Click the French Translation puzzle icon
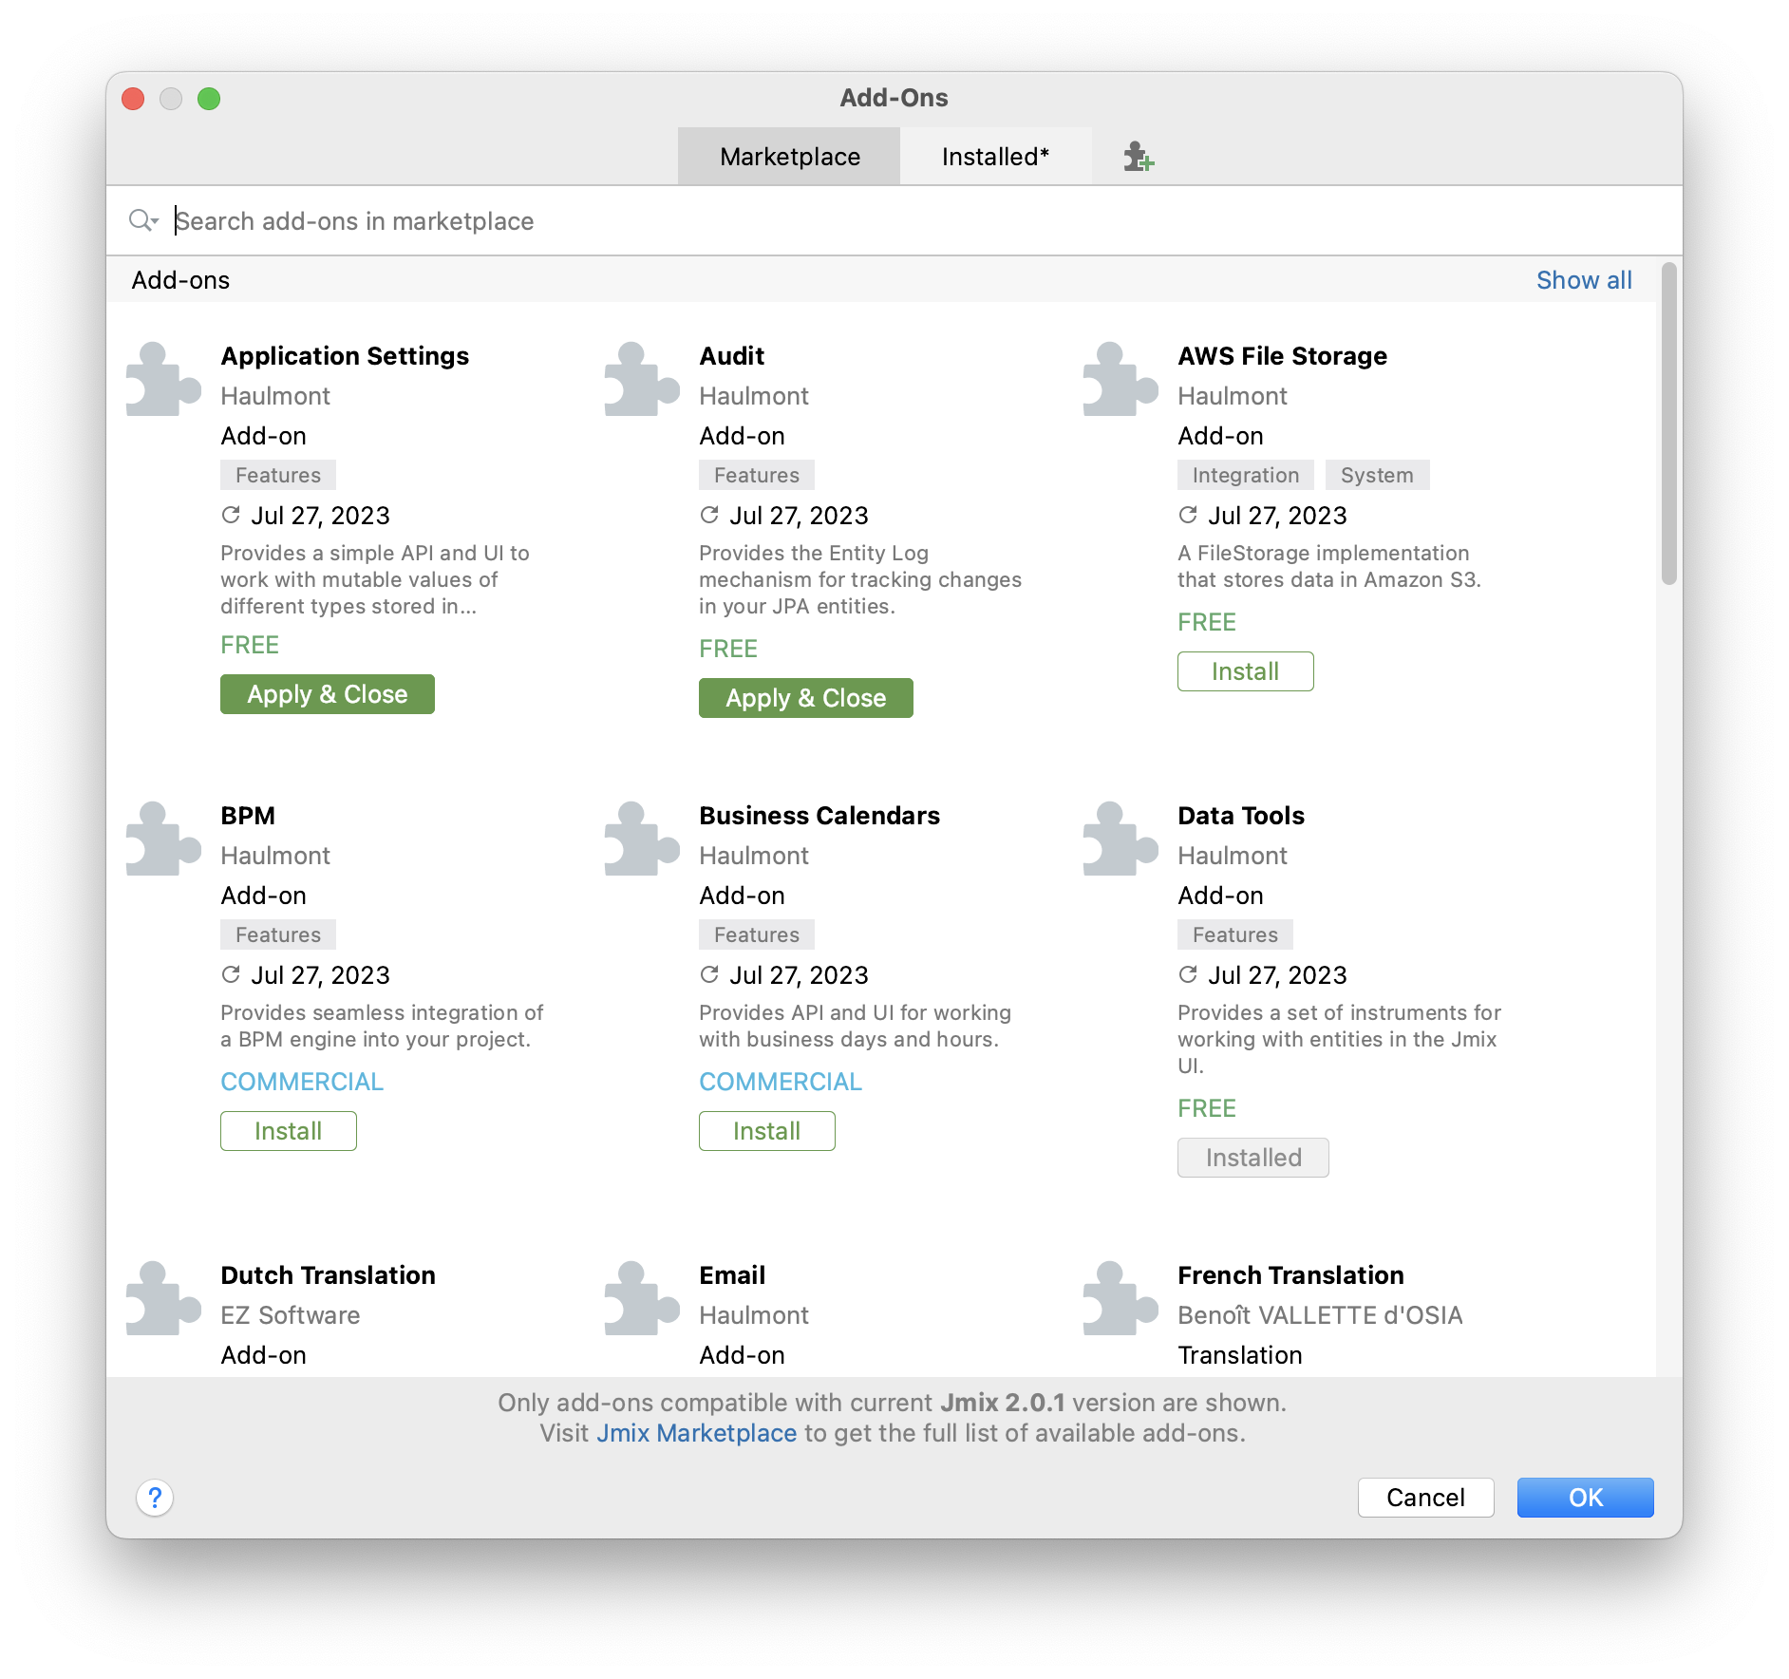Viewport: 1789px width, 1679px height. (1120, 1298)
